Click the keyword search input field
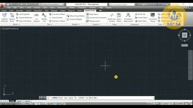 point(122,4)
